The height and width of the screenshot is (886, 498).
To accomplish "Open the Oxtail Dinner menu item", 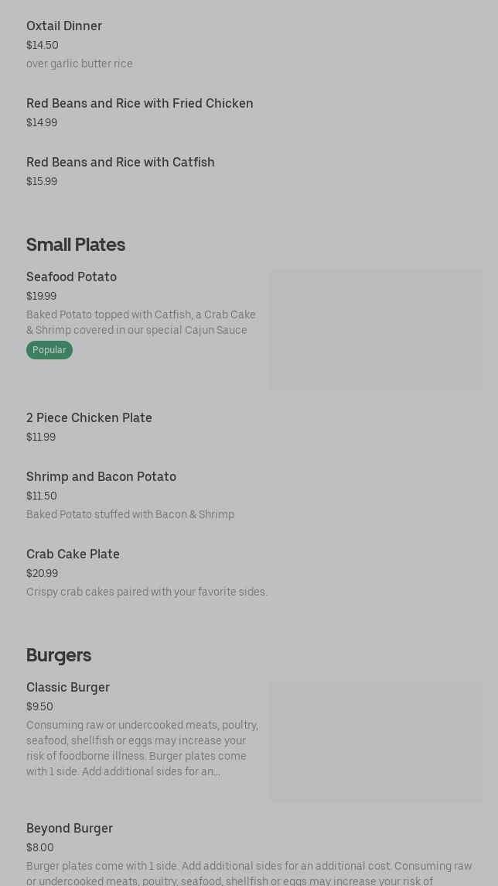I will (x=64, y=26).
